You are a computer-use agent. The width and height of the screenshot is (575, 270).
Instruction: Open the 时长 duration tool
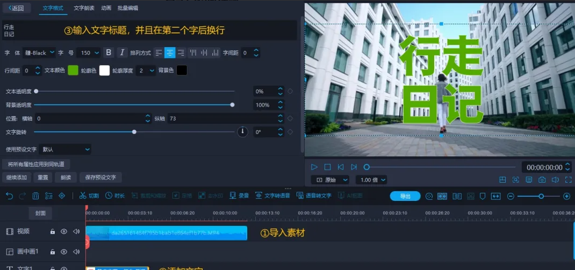click(115, 196)
